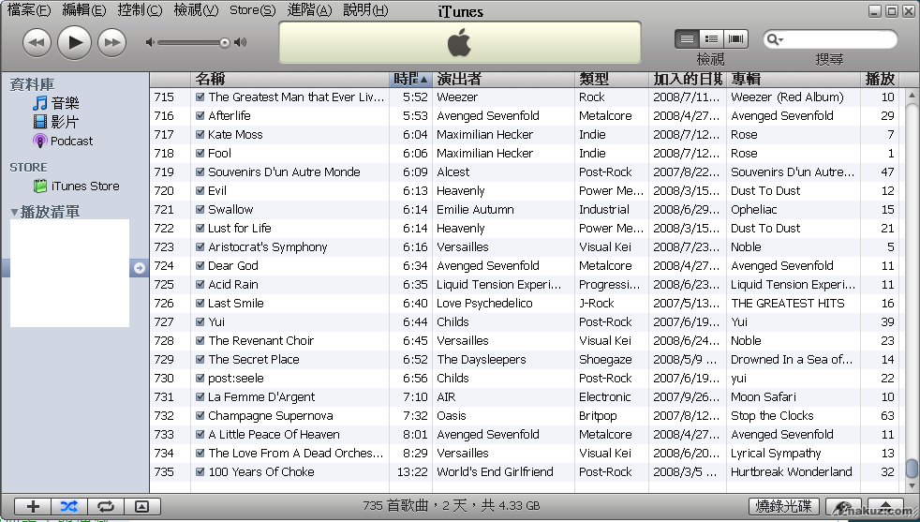Click the Play button
The height and width of the screenshot is (522, 920).
[75, 42]
